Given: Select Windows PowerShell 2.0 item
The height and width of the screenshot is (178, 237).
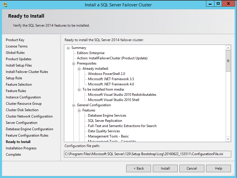Looking at the screenshot, I should coord(106,74).
